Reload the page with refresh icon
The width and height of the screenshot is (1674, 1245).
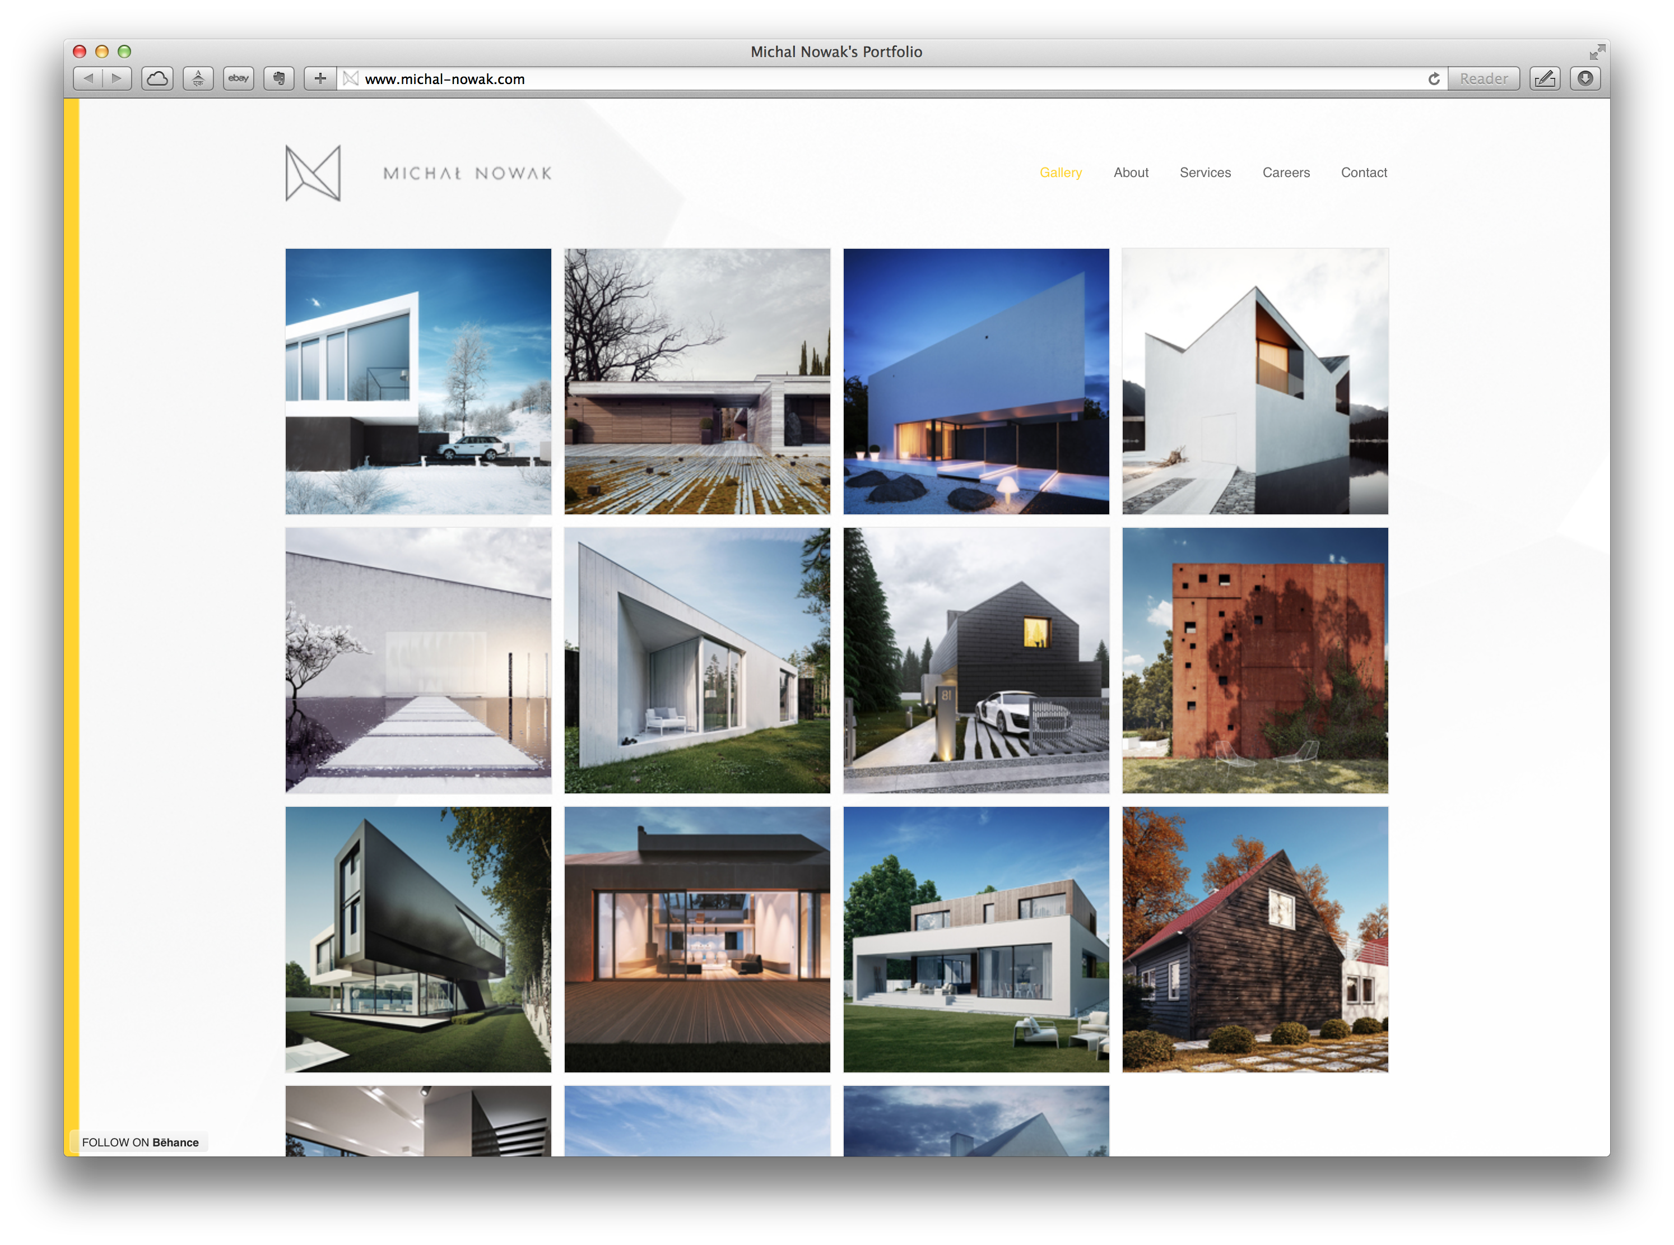tap(1434, 79)
